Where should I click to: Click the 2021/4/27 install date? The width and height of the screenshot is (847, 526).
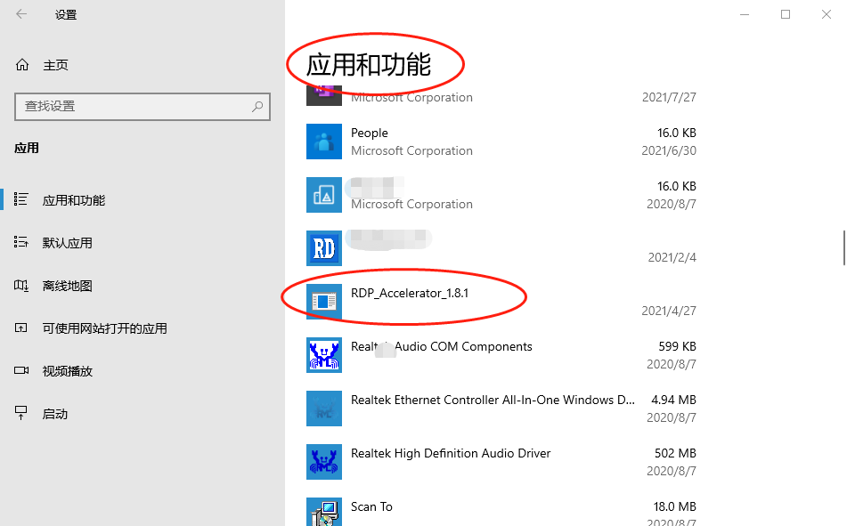coord(669,312)
